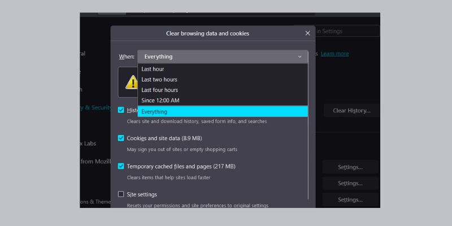The image size is (452, 226).
Task: Toggle Cookies and site data checkbox
Action: point(121,138)
